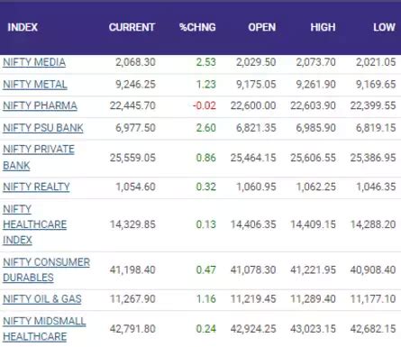The height and width of the screenshot is (347, 401).
Task: Select percent change 0.32
Action: [205, 187]
